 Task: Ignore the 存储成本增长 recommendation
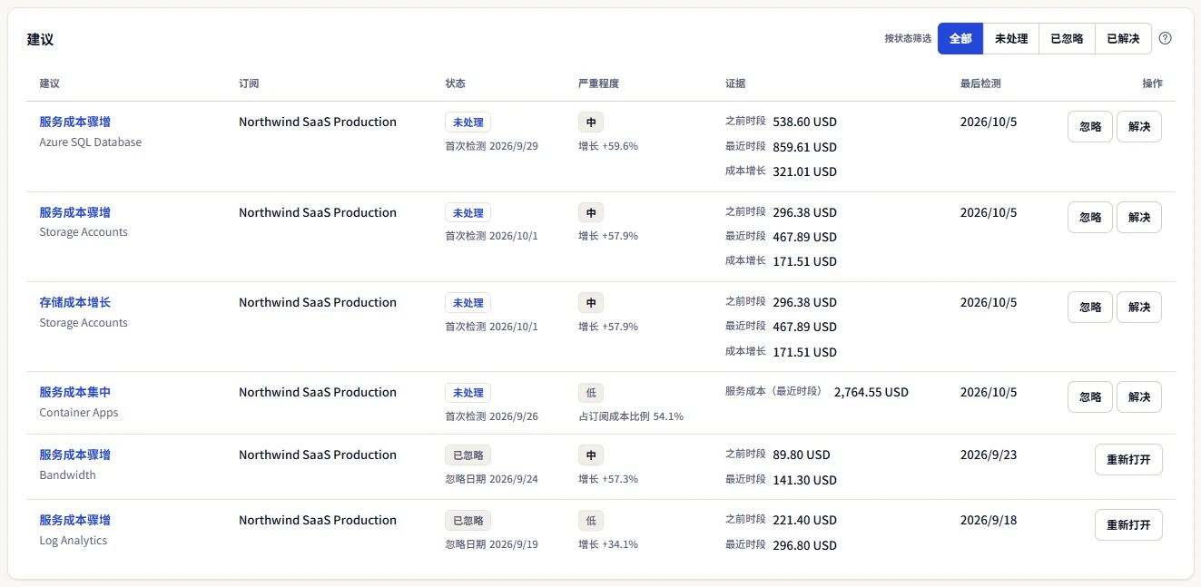1090,307
